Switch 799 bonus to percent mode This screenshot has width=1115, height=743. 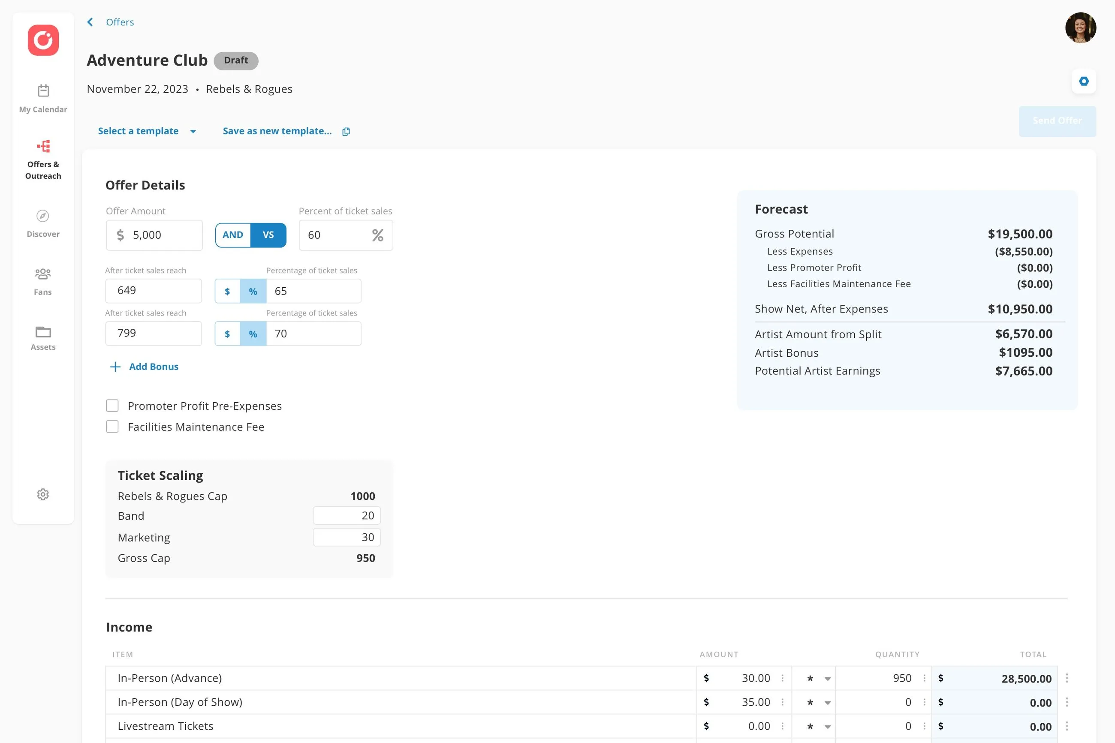[253, 334]
